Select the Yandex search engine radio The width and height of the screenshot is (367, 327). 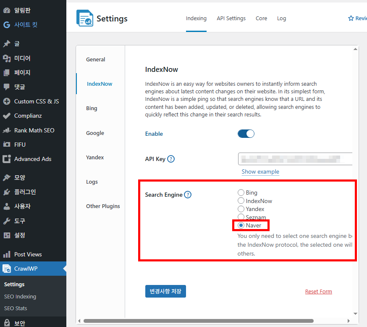click(241, 209)
